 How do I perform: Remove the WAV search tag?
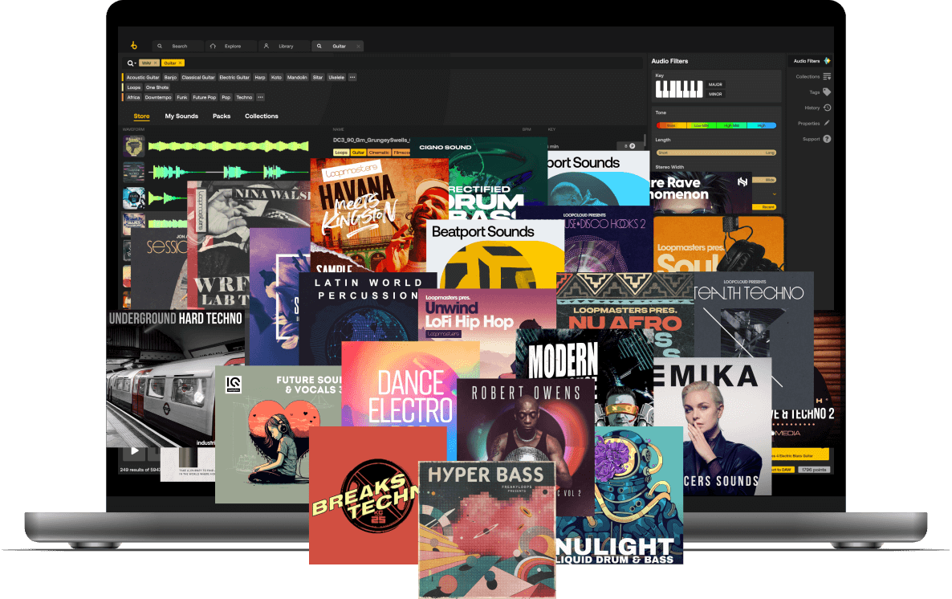tap(156, 63)
